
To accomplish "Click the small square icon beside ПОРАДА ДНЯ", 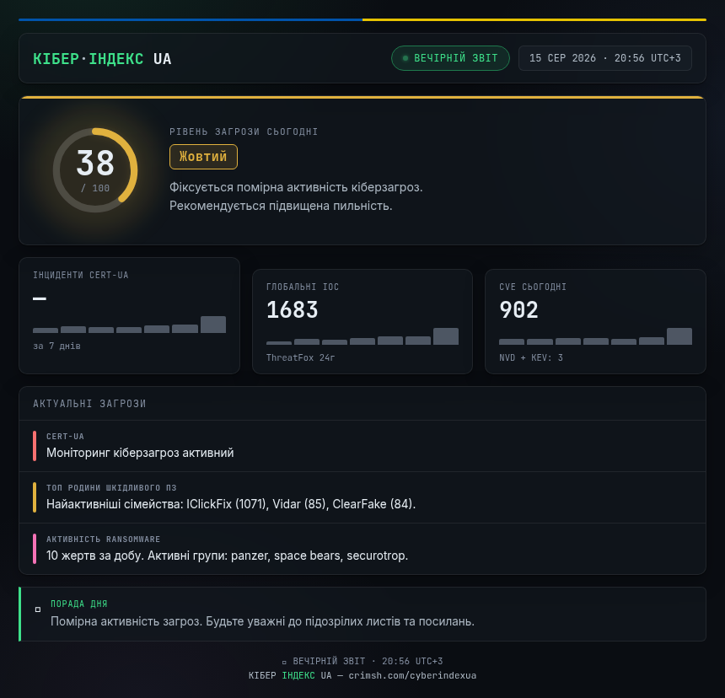I will click(x=38, y=609).
